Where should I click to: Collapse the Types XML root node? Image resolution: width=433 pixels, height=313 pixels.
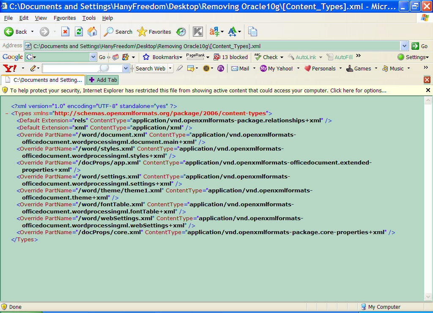tap(7, 113)
